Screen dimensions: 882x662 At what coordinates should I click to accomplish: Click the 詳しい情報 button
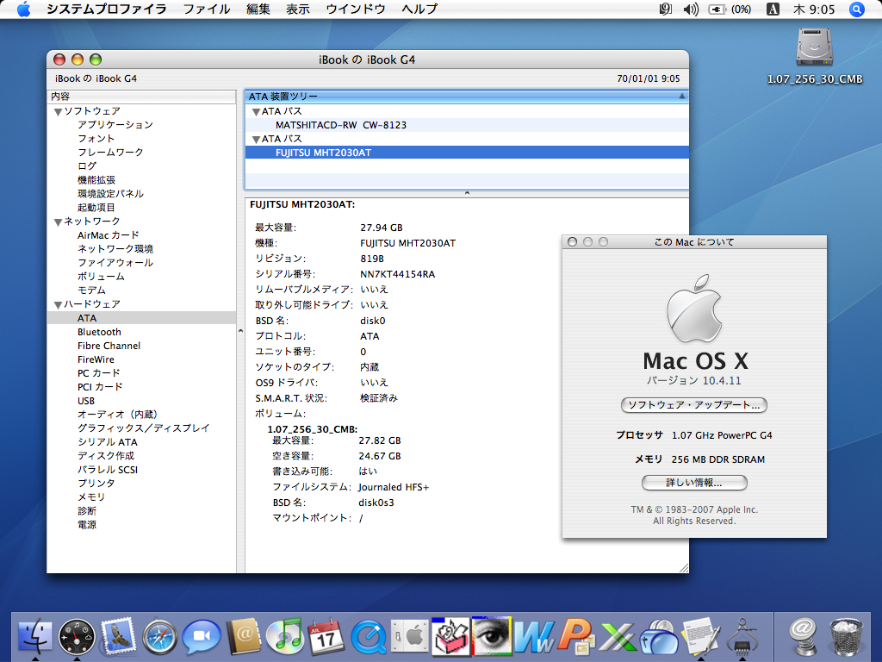click(693, 483)
